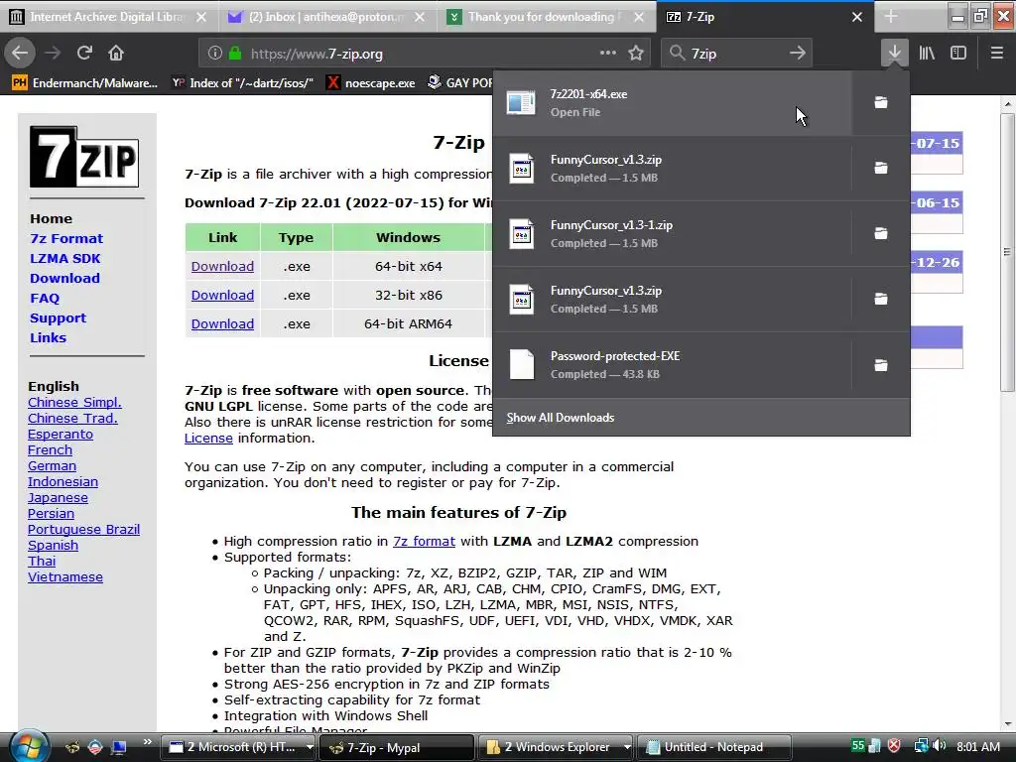Switch site language to Chinese Simpl.
This screenshot has width=1016, height=762.
pyautogui.click(x=74, y=403)
